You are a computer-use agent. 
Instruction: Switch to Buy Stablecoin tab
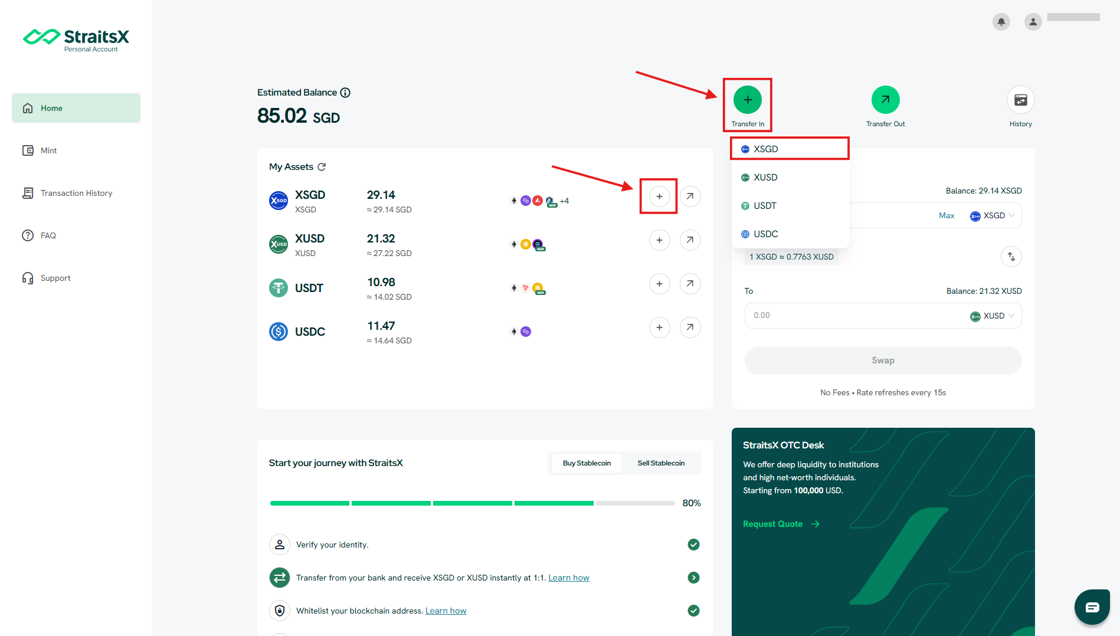click(587, 463)
